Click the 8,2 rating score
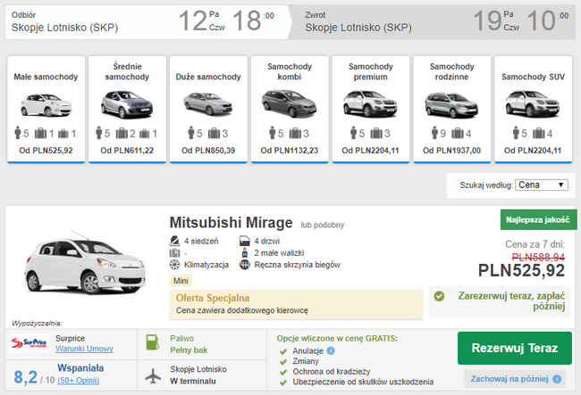 (x=26, y=377)
